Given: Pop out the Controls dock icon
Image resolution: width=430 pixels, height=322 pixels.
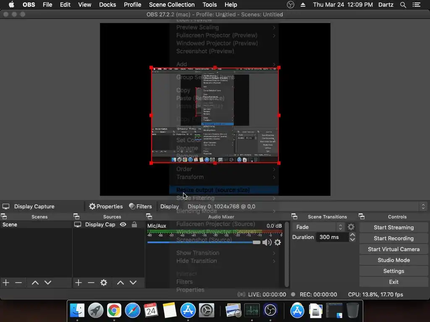Looking at the screenshot, I should (x=362, y=217).
